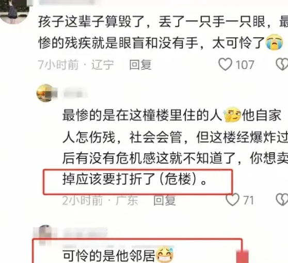Open the second commenter's avatar
This screenshot has width=288, height=263.
45,93
